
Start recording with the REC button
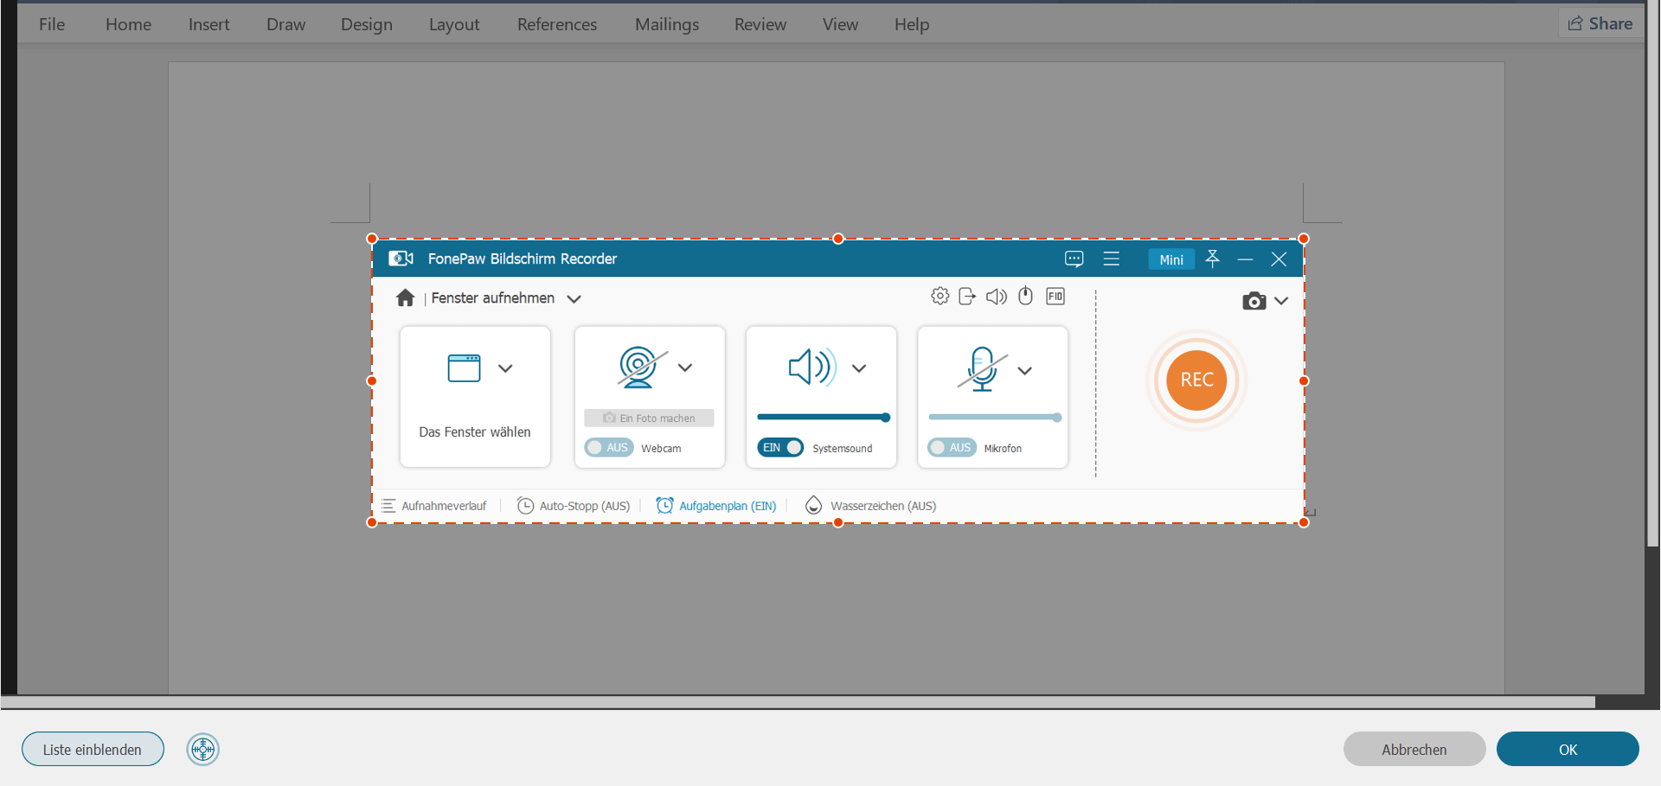point(1196,380)
